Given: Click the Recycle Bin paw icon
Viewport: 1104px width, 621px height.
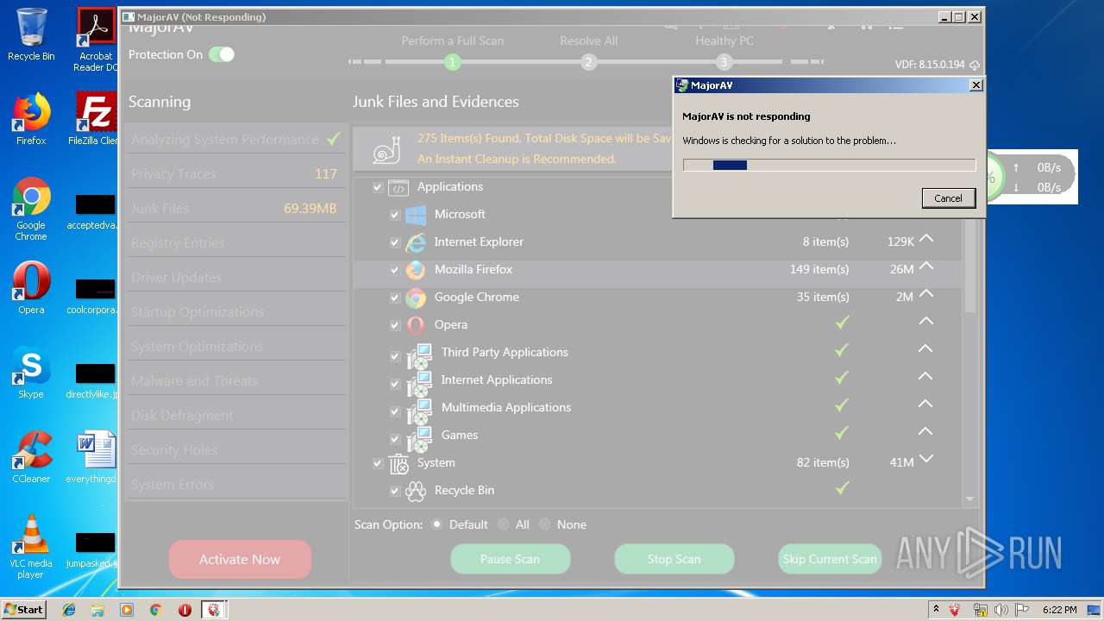Looking at the screenshot, I should pos(416,491).
